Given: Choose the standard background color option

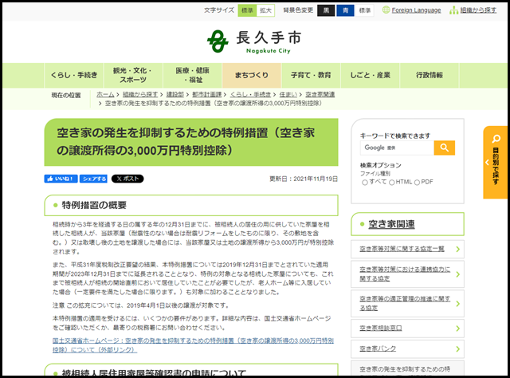Looking at the screenshot, I should pyautogui.click(x=365, y=10).
